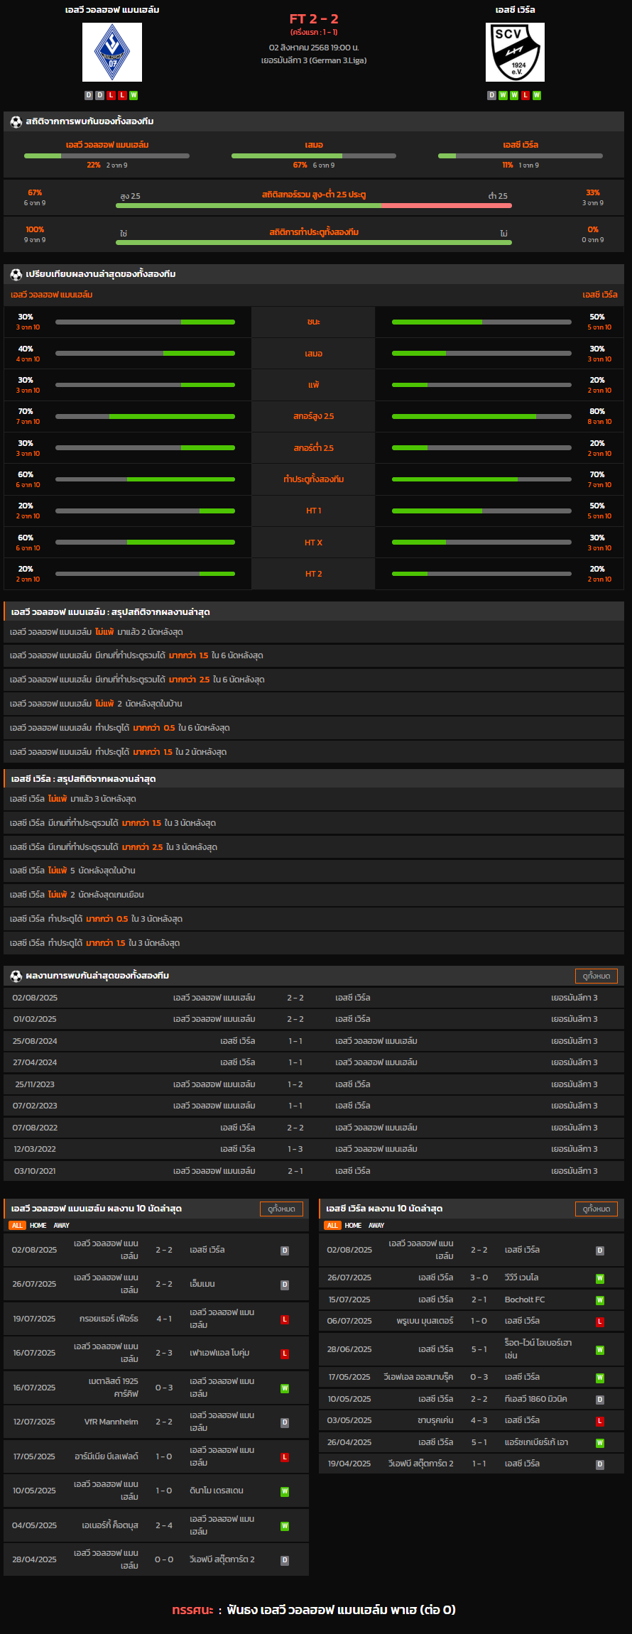Click W badge in Verl Bocholt FC row
This screenshot has height=1634, width=632.
click(x=600, y=1300)
